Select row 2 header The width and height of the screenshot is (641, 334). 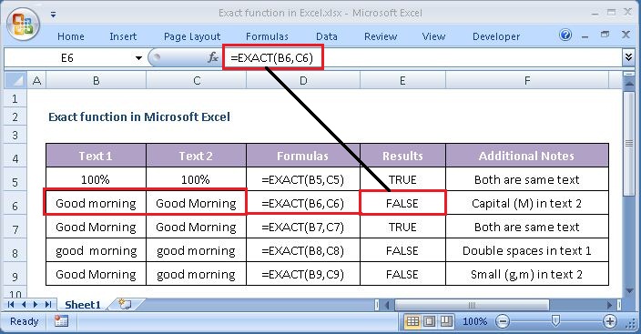click(15, 117)
